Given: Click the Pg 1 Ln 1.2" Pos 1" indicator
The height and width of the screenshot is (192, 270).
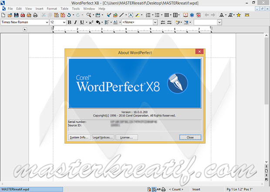Looking at the screenshot, I should click(240, 189).
